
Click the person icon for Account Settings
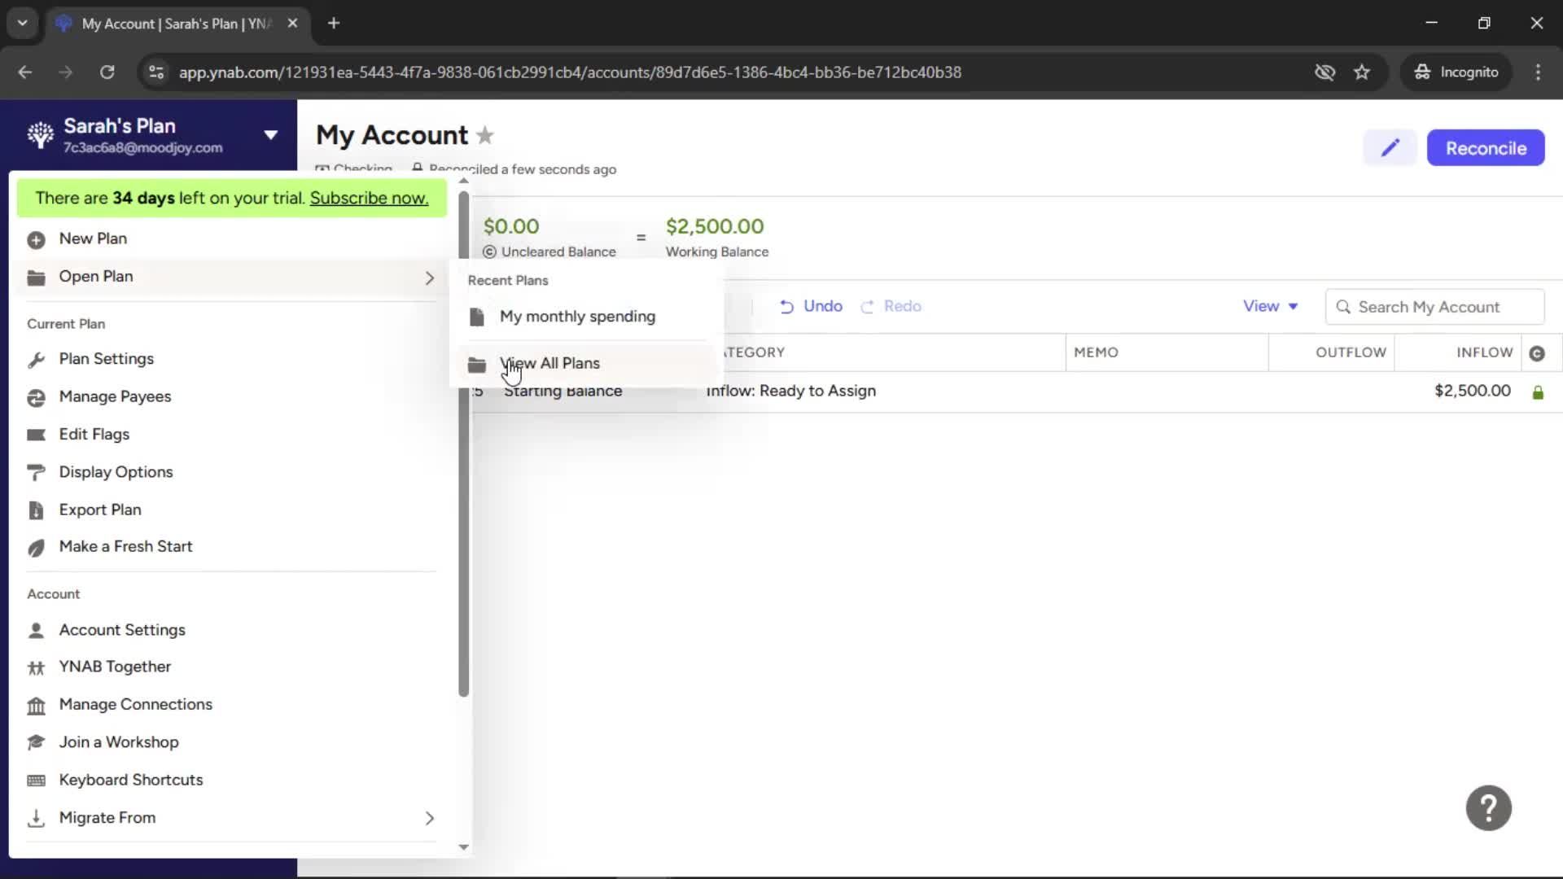pyautogui.click(x=36, y=630)
